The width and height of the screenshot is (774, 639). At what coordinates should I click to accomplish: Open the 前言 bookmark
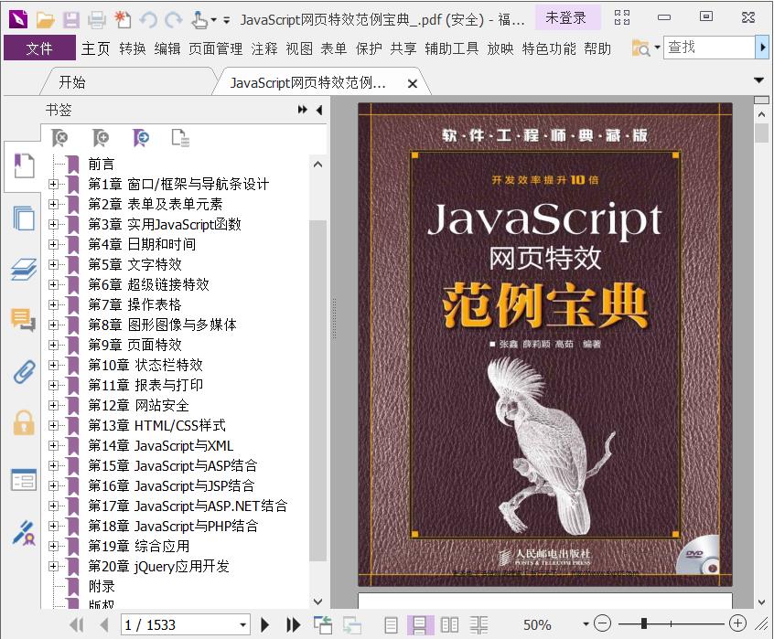click(x=102, y=165)
